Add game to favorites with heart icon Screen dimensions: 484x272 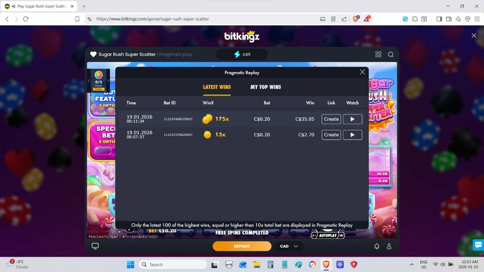93,54
